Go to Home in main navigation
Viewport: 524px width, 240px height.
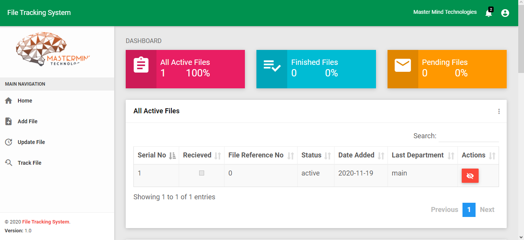click(25, 101)
